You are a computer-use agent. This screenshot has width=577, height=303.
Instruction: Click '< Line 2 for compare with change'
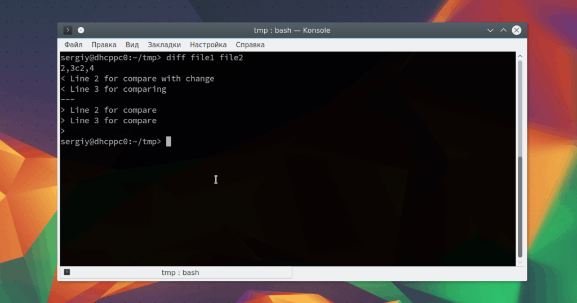point(137,79)
